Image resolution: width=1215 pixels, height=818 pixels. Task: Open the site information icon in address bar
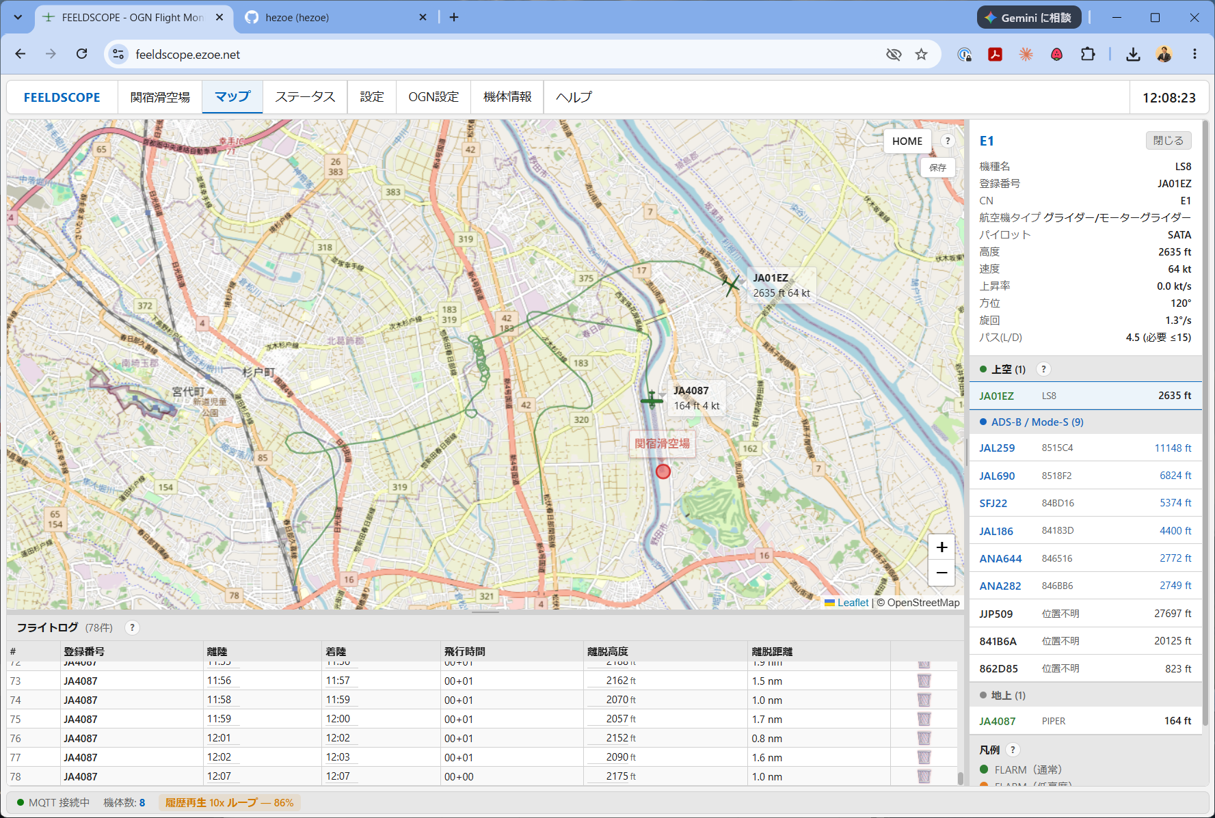point(118,54)
